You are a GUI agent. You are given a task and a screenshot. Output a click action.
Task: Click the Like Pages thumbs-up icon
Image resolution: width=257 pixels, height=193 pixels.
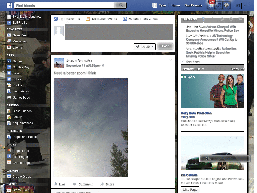pos(9,156)
